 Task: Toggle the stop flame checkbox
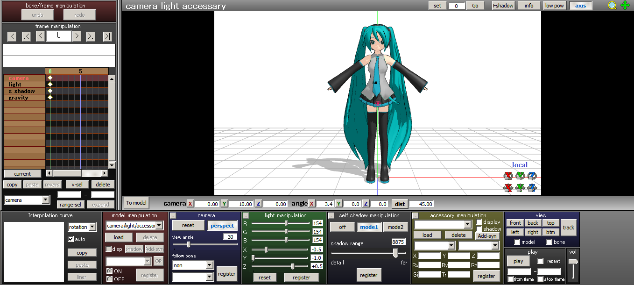[x=541, y=279]
